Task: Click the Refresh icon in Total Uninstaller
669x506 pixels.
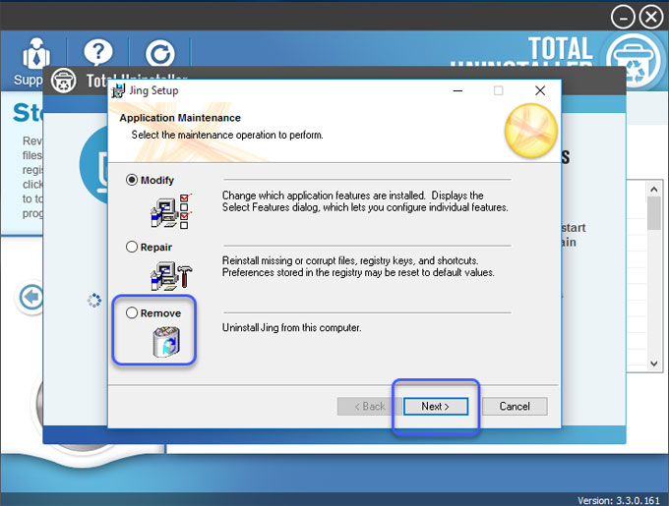Action: pos(160,54)
